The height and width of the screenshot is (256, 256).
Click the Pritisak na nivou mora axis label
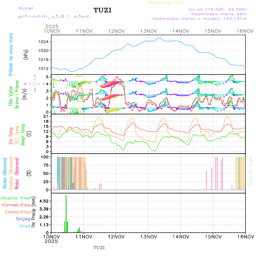pyautogui.click(x=11, y=55)
